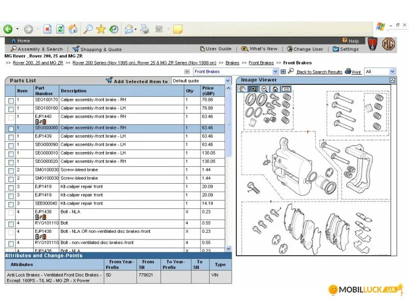Tick checkbox for part SEG100170
This screenshot has width=409, height=306.
pos(11,101)
